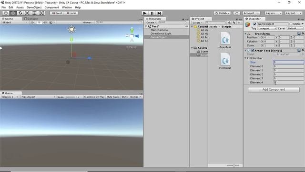Toggle the Array Test script enabled checkbox

[253, 50]
